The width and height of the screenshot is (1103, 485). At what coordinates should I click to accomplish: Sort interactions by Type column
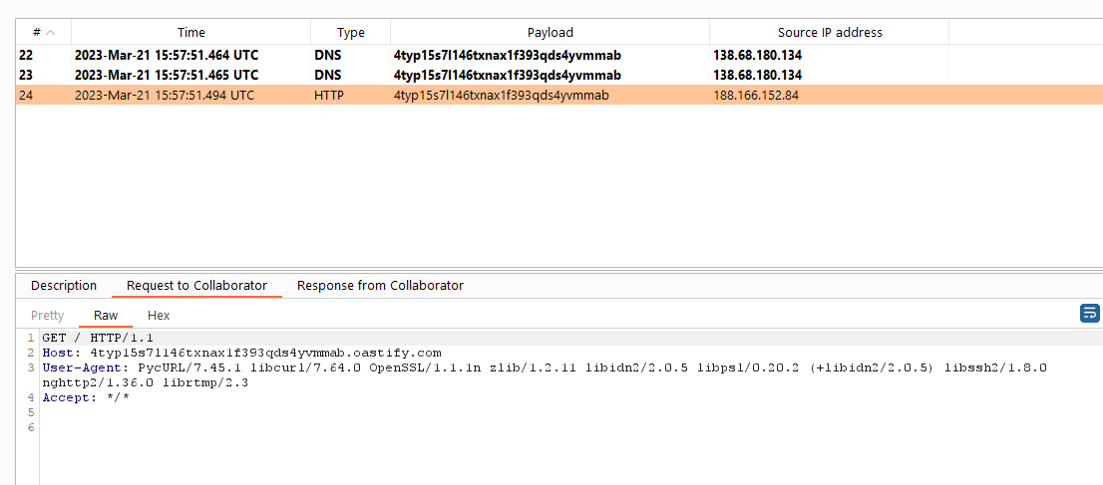[350, 33]
